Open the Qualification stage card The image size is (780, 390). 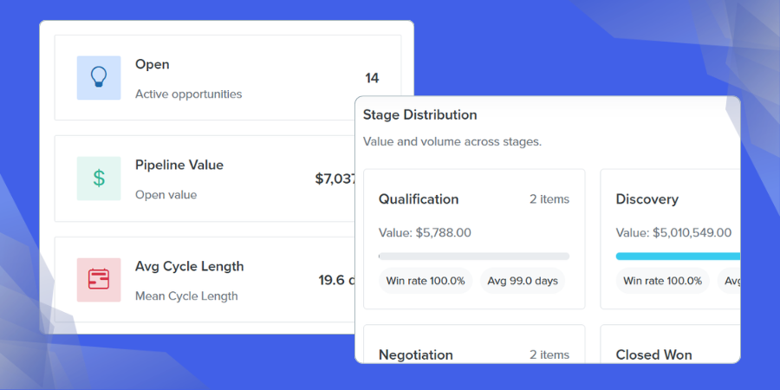coord(474,239)
